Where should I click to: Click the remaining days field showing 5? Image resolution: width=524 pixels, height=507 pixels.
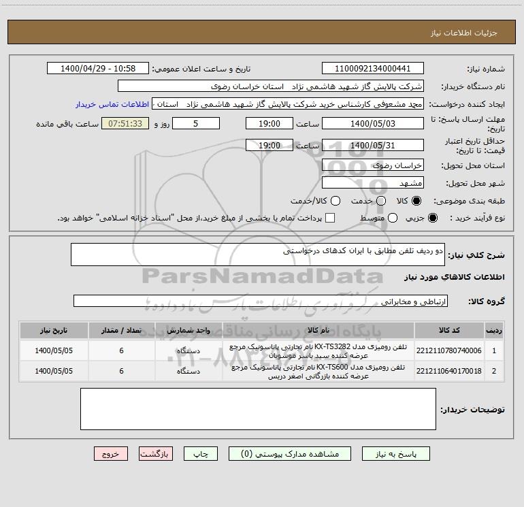point(196,124)
